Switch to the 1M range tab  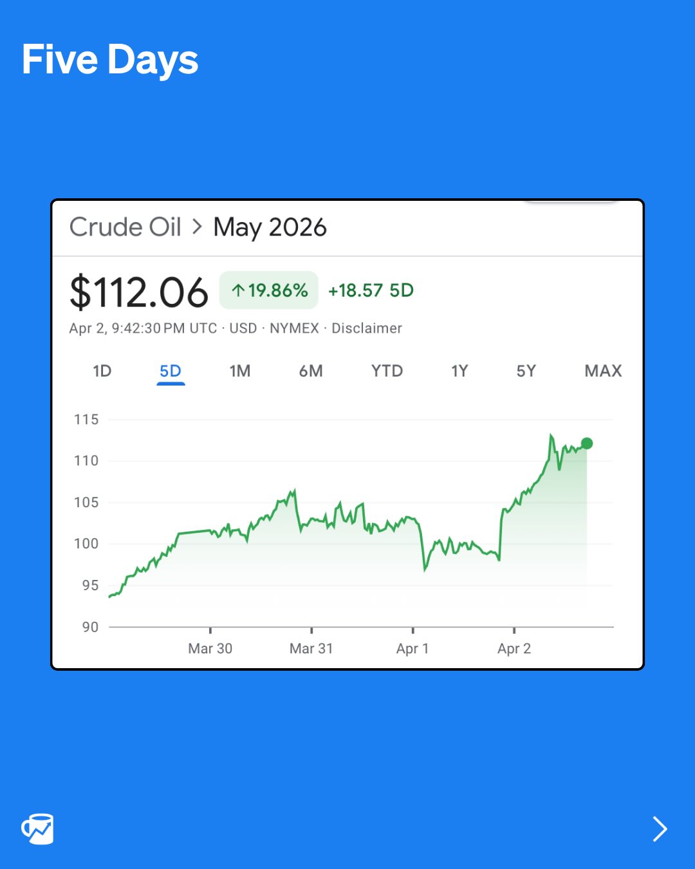(x=240, y=371)
